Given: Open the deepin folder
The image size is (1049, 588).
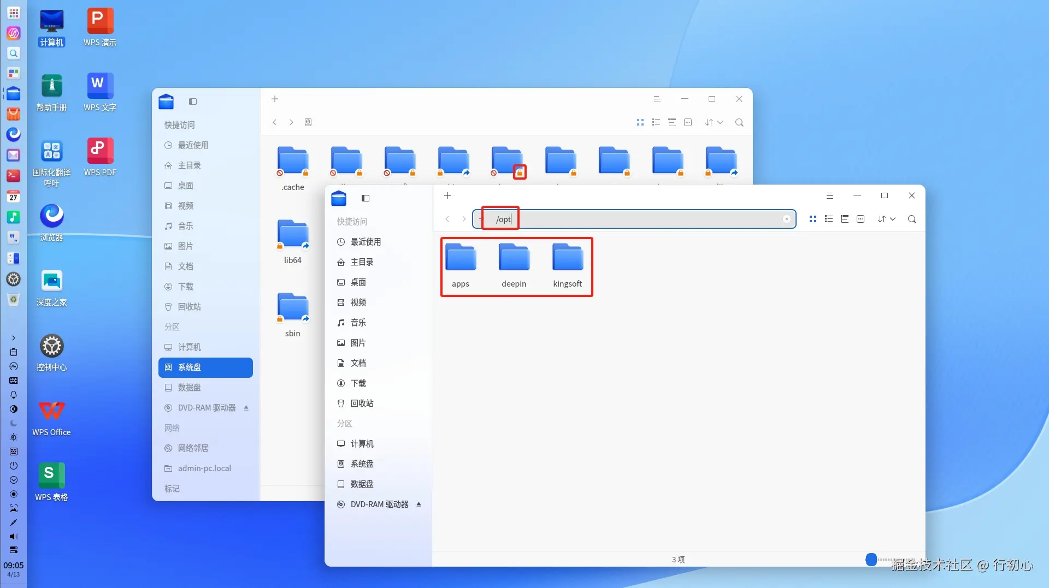Looking at the screenshot, I should [514, 265].
